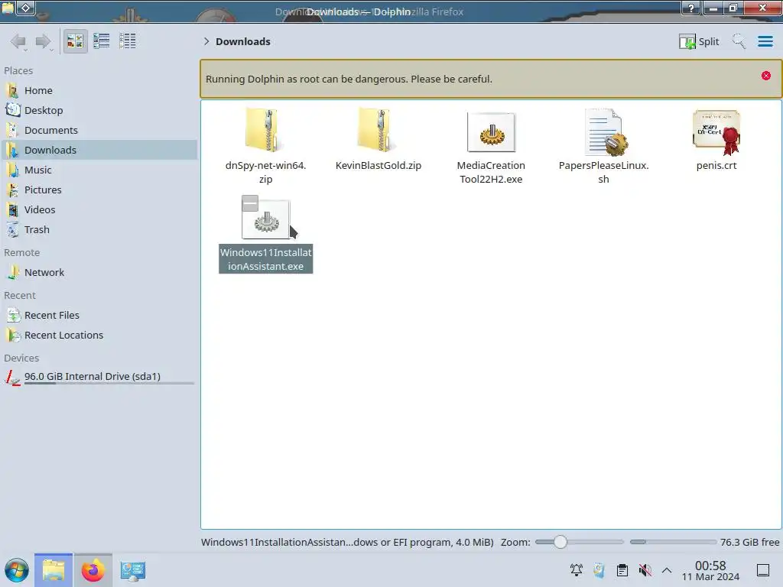The image size is (783, 587).
Task: Select Downloads in Places
Action: pos(99,151)
